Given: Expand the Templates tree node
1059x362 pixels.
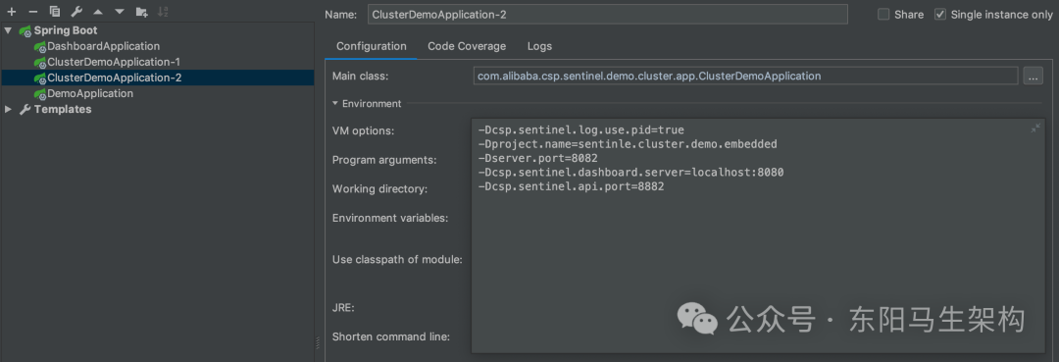Looking at the screenshot, I should [8, 109].
